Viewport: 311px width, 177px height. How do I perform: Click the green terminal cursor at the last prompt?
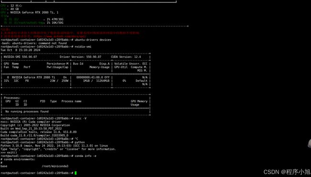76,173
